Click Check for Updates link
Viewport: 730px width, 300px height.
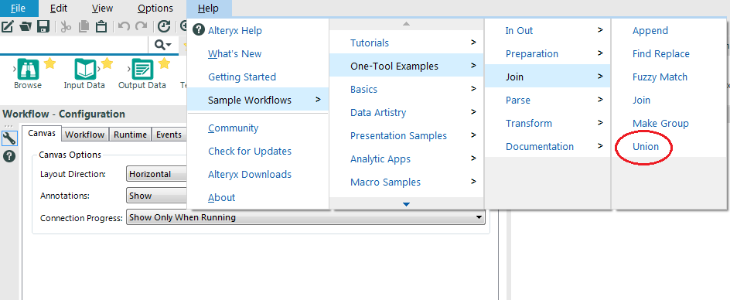(250, 152)
